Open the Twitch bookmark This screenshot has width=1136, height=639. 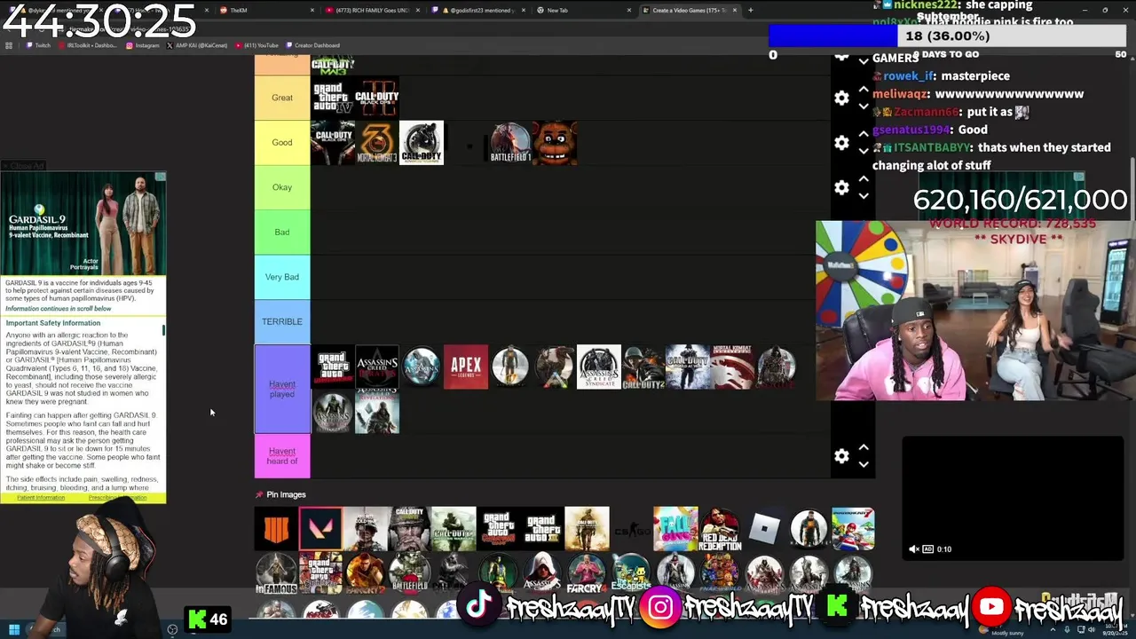[x=39, y=45]
